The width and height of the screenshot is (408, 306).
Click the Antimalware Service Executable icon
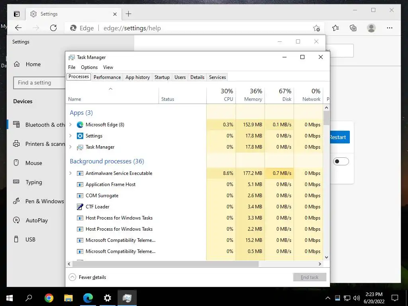(80, 173)
